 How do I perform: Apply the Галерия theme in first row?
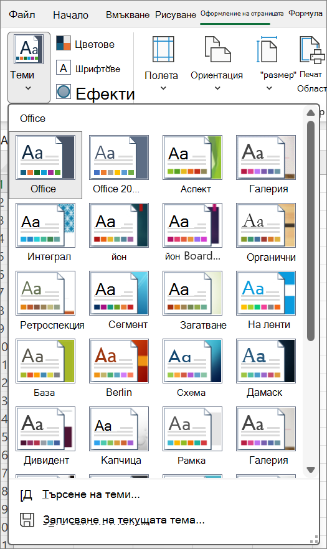pos(266,165)
